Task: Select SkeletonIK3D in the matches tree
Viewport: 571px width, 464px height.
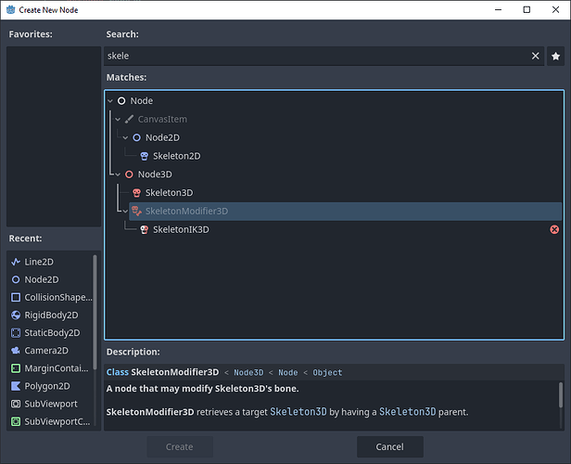Action: coord(181,229)
